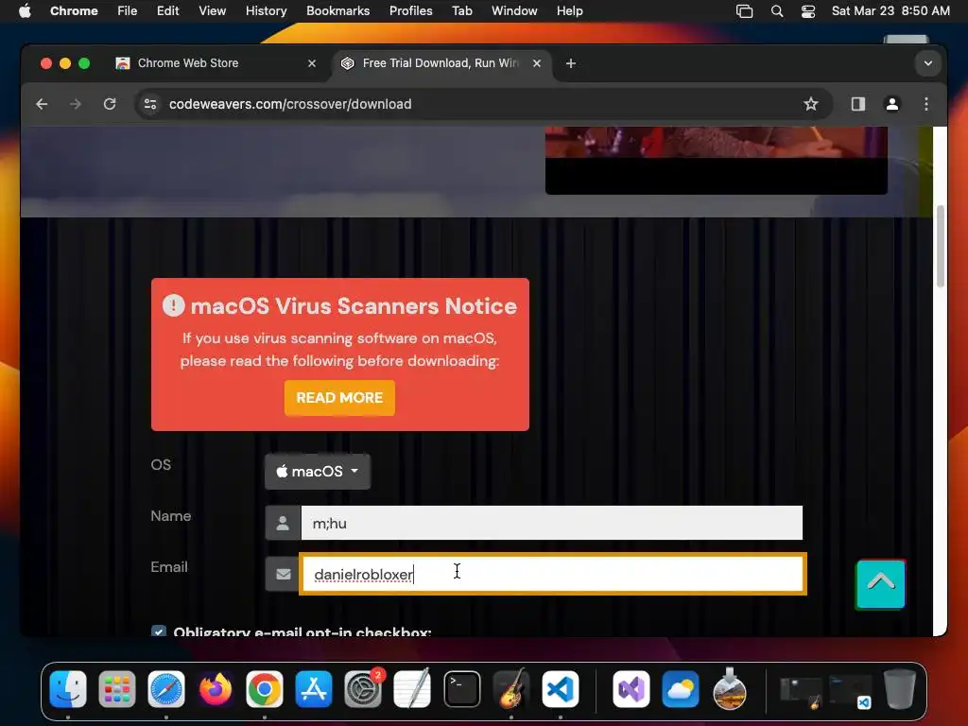Click the READ MORE button

point(339,398)
